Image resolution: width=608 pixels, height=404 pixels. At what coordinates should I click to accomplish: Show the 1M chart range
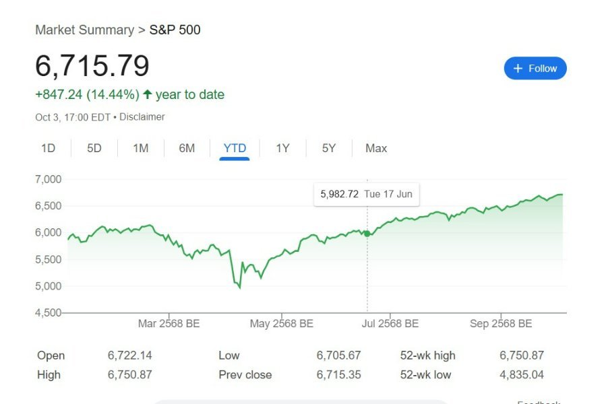140,148
